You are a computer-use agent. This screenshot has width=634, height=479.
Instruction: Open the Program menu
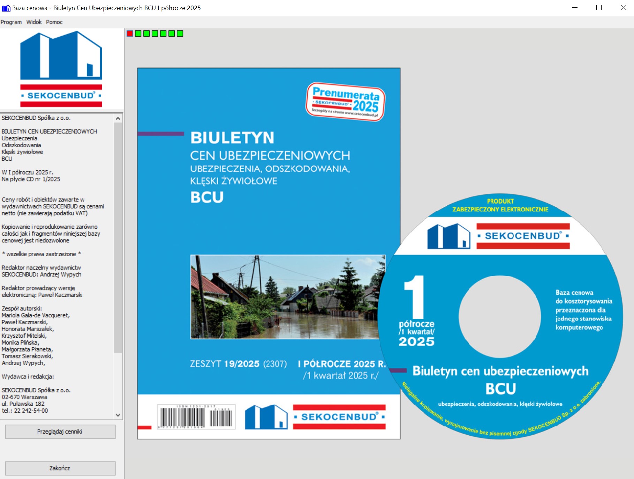pos(11,22)
